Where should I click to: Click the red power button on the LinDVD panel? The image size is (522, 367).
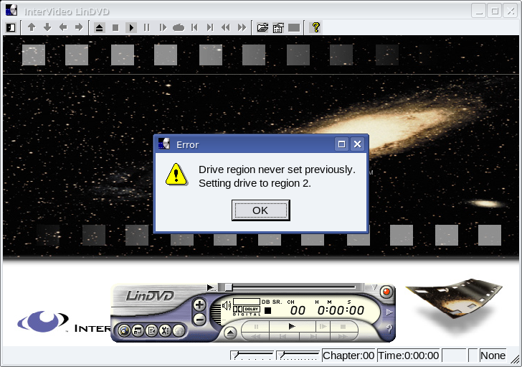coord(386,292)
